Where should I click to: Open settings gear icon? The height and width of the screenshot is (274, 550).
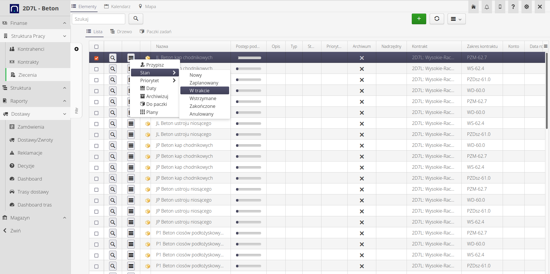(x=527, y=7)
